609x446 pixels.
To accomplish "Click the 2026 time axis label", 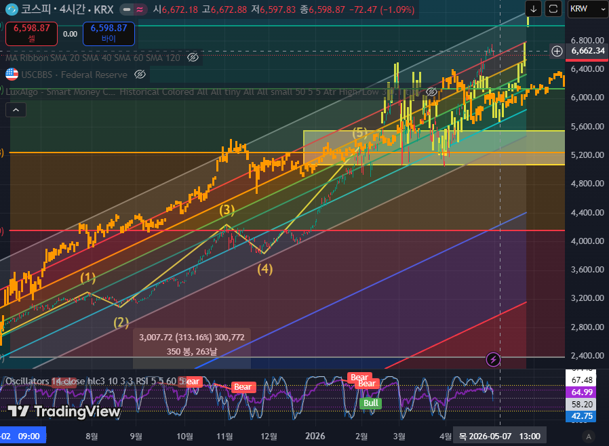I will click(315, 437).
